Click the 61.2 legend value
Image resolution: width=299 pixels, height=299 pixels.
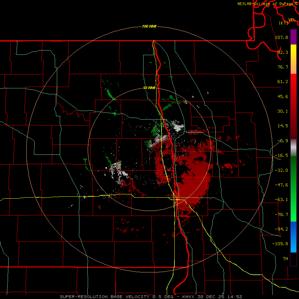tap(283, 82)
